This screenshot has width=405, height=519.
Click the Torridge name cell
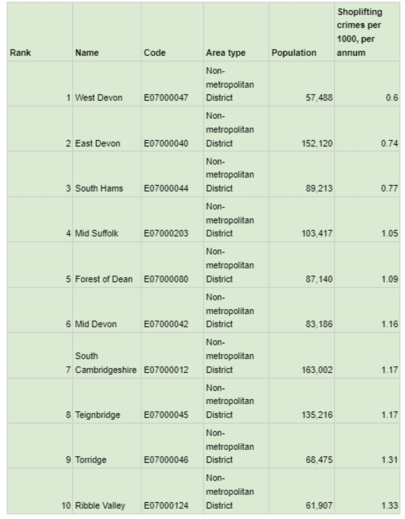pyautogui.click(x=91, y=460)
